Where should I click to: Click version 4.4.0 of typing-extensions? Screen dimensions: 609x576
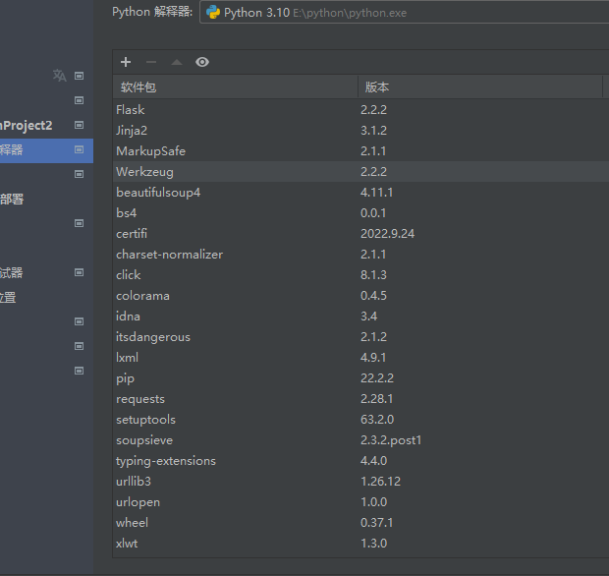pyautogui.click(x=373, y=461)
